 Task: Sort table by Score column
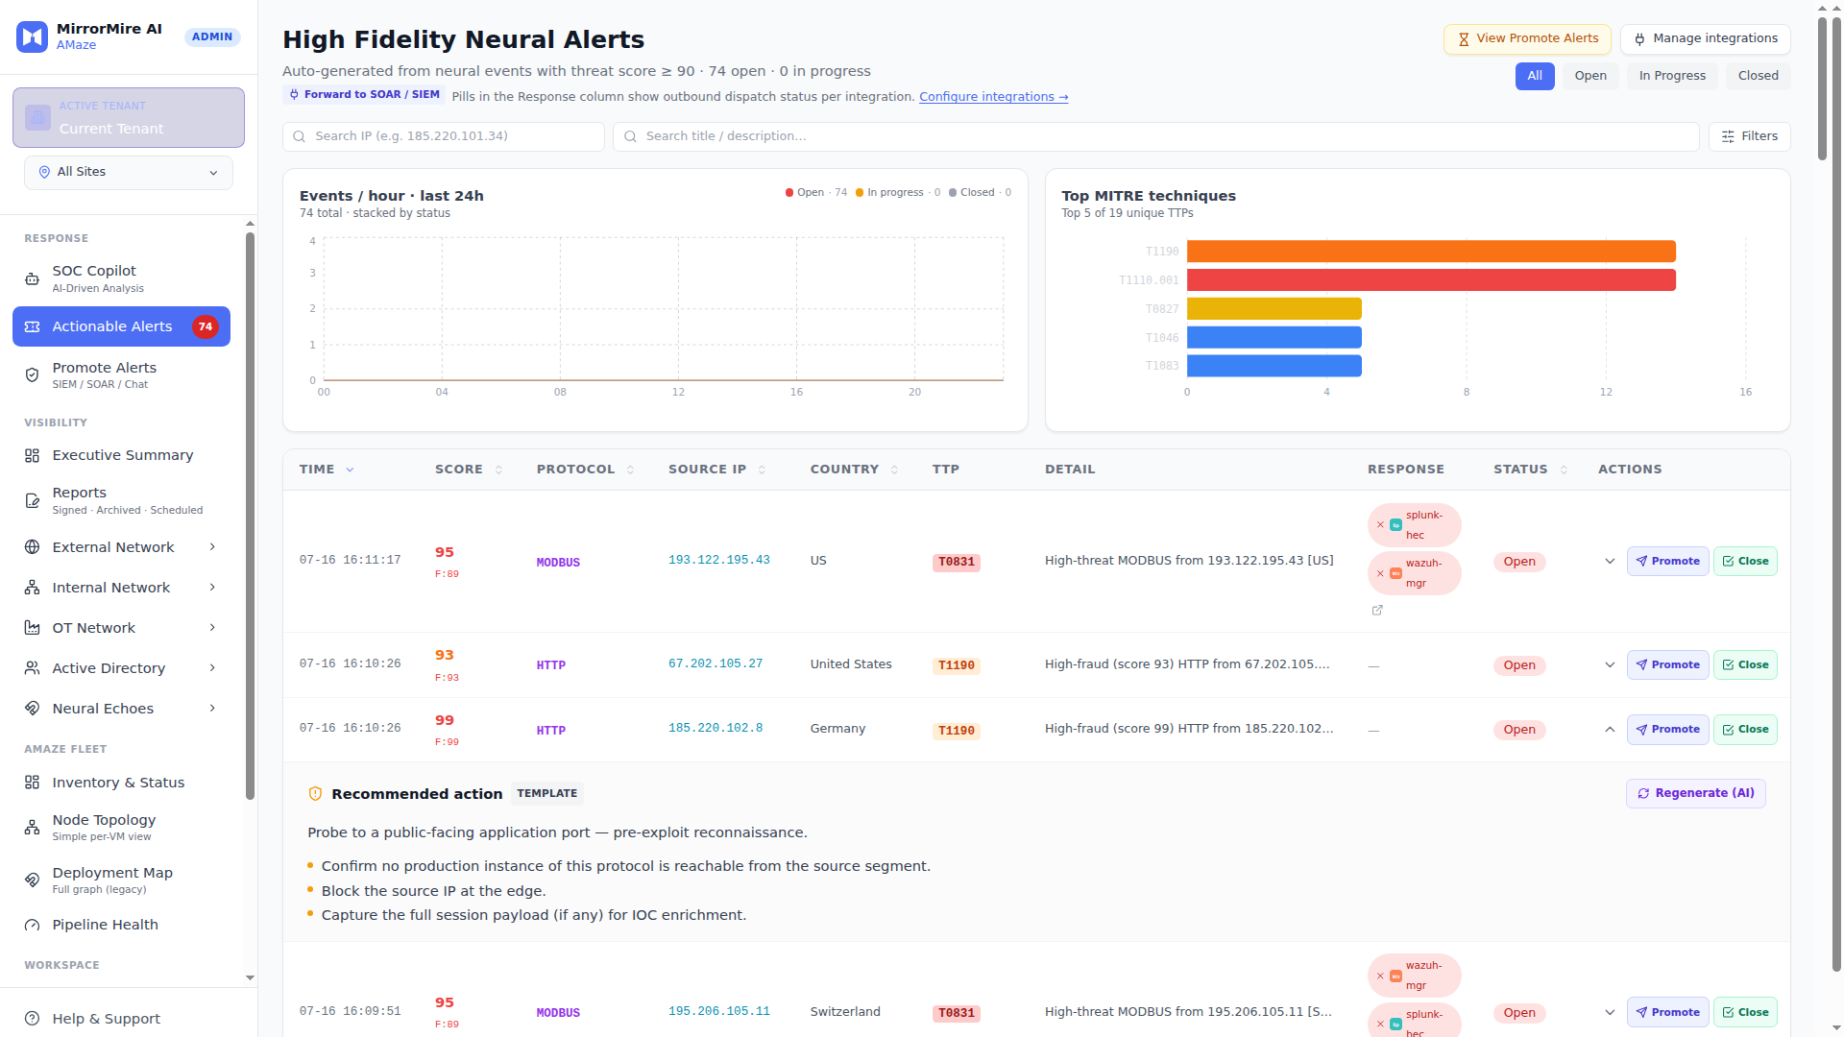click(x=468, y=470)
